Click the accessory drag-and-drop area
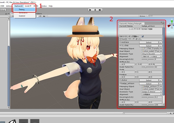This screenshot has width=174, height=123. [141, 31]
